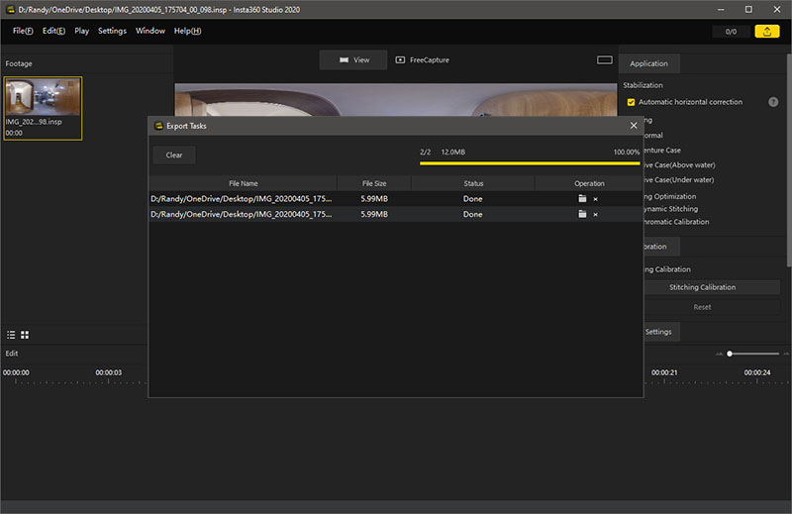
Task: Toggle Chromatic Calibration option
Action: [x=676, y=222]
